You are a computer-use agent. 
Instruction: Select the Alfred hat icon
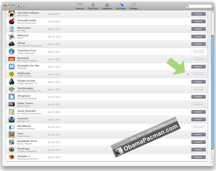click(12, 44)
